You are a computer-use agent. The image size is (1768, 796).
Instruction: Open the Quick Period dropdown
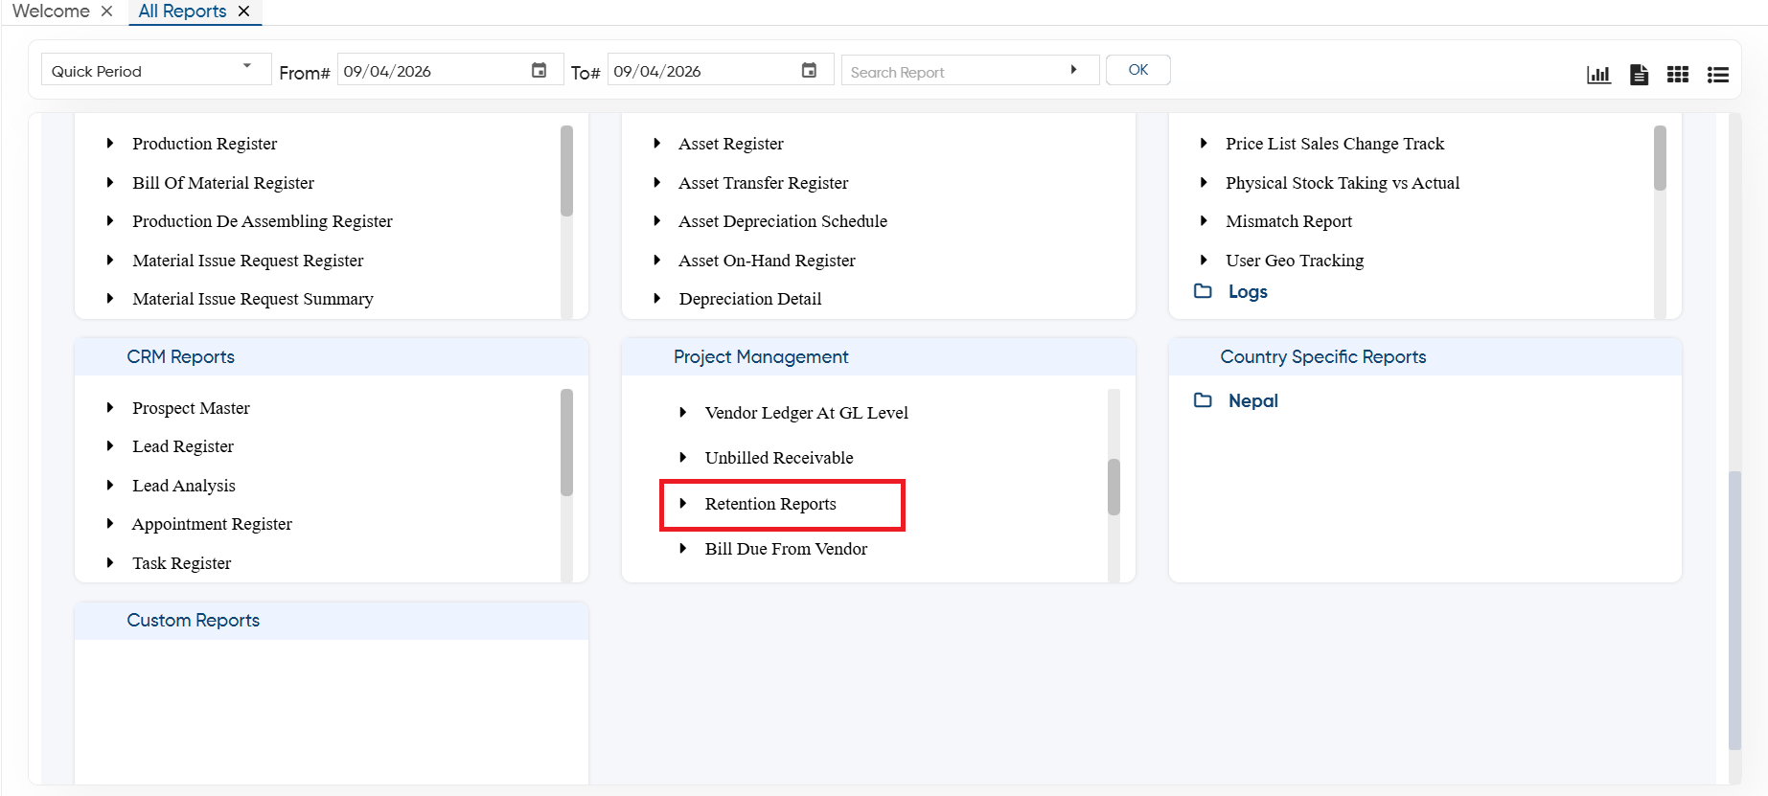point(156,70)
